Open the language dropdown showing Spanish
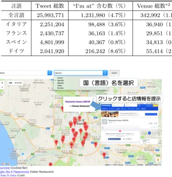Image resolution: width=172 pixels, height=177 pixels. [x=81, y=73]
